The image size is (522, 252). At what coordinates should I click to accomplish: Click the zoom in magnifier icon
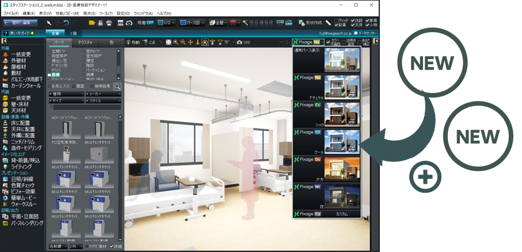(176, 42)
